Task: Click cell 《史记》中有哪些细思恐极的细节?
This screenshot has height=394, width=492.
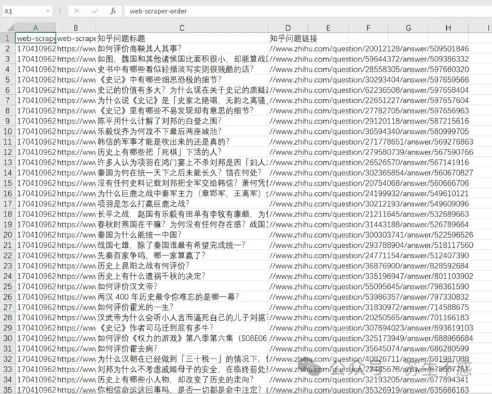Action: click(182, 80)
